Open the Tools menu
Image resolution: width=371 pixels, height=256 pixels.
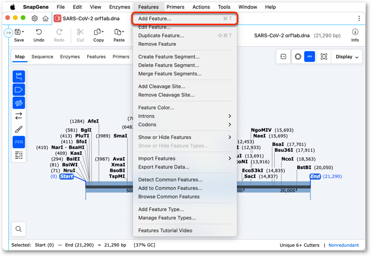pyautogui.click(x=224, y=7)
